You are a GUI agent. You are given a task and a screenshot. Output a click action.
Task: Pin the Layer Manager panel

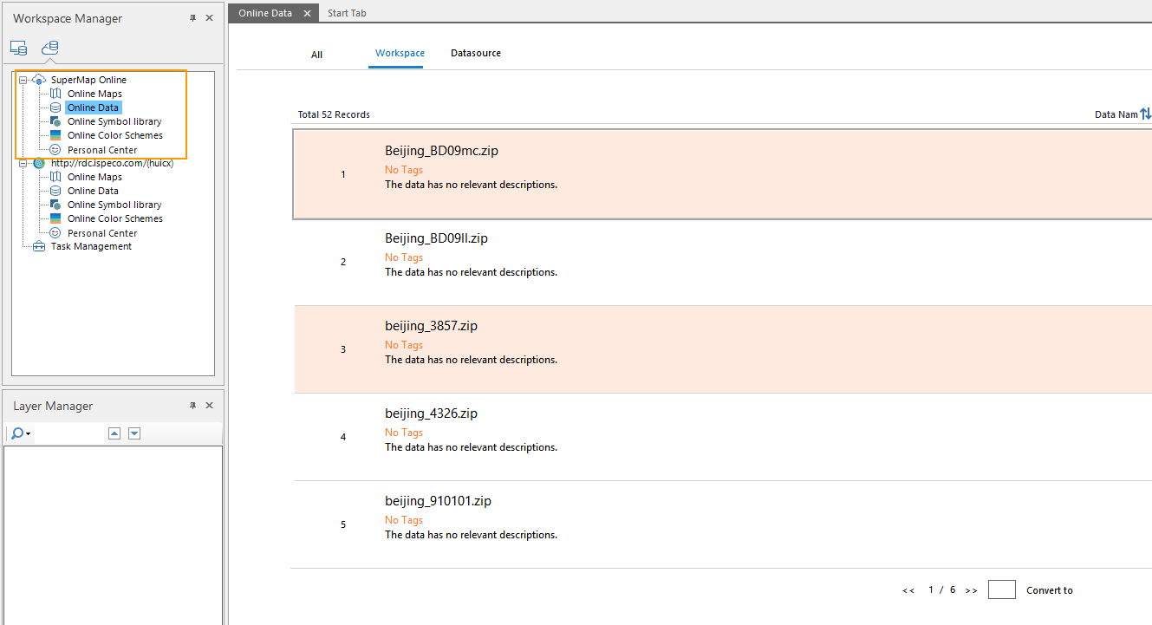point(192,406)
